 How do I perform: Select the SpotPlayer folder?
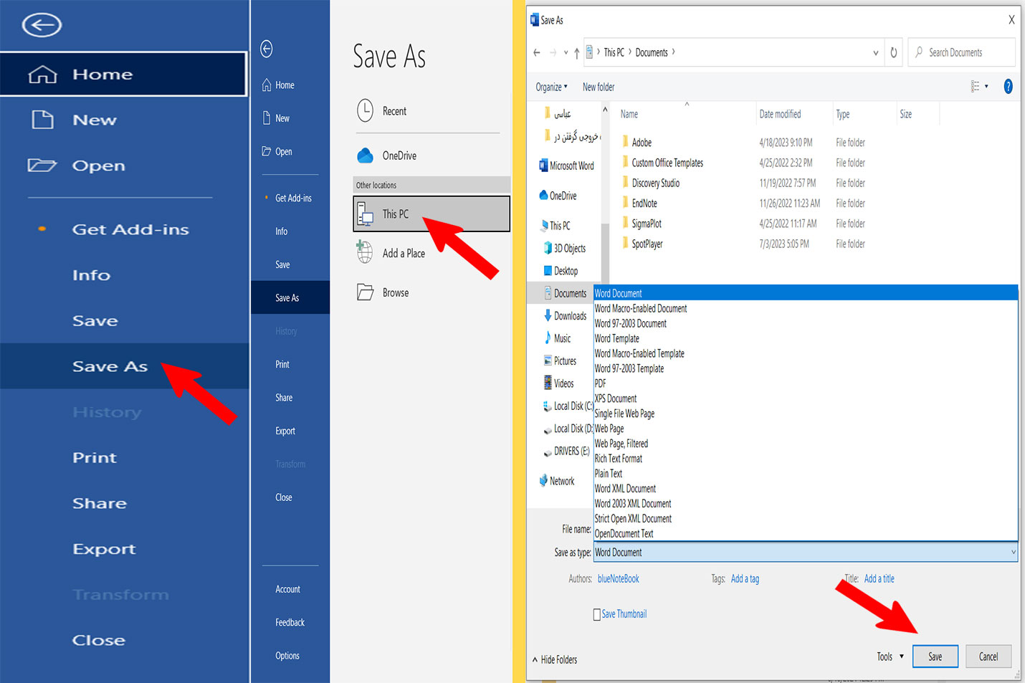647,244
